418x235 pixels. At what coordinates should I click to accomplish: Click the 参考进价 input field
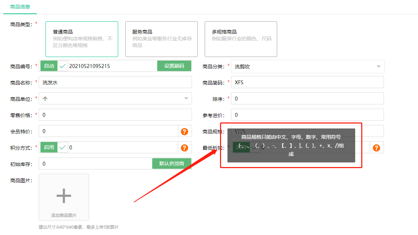coord(307,115)
